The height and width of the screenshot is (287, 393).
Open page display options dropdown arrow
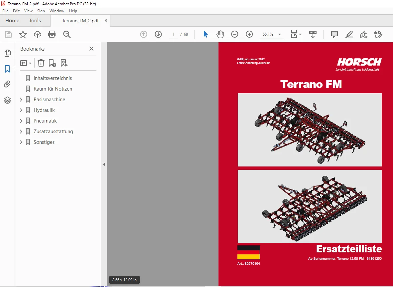pyautogui.click(x=300, y=34)
